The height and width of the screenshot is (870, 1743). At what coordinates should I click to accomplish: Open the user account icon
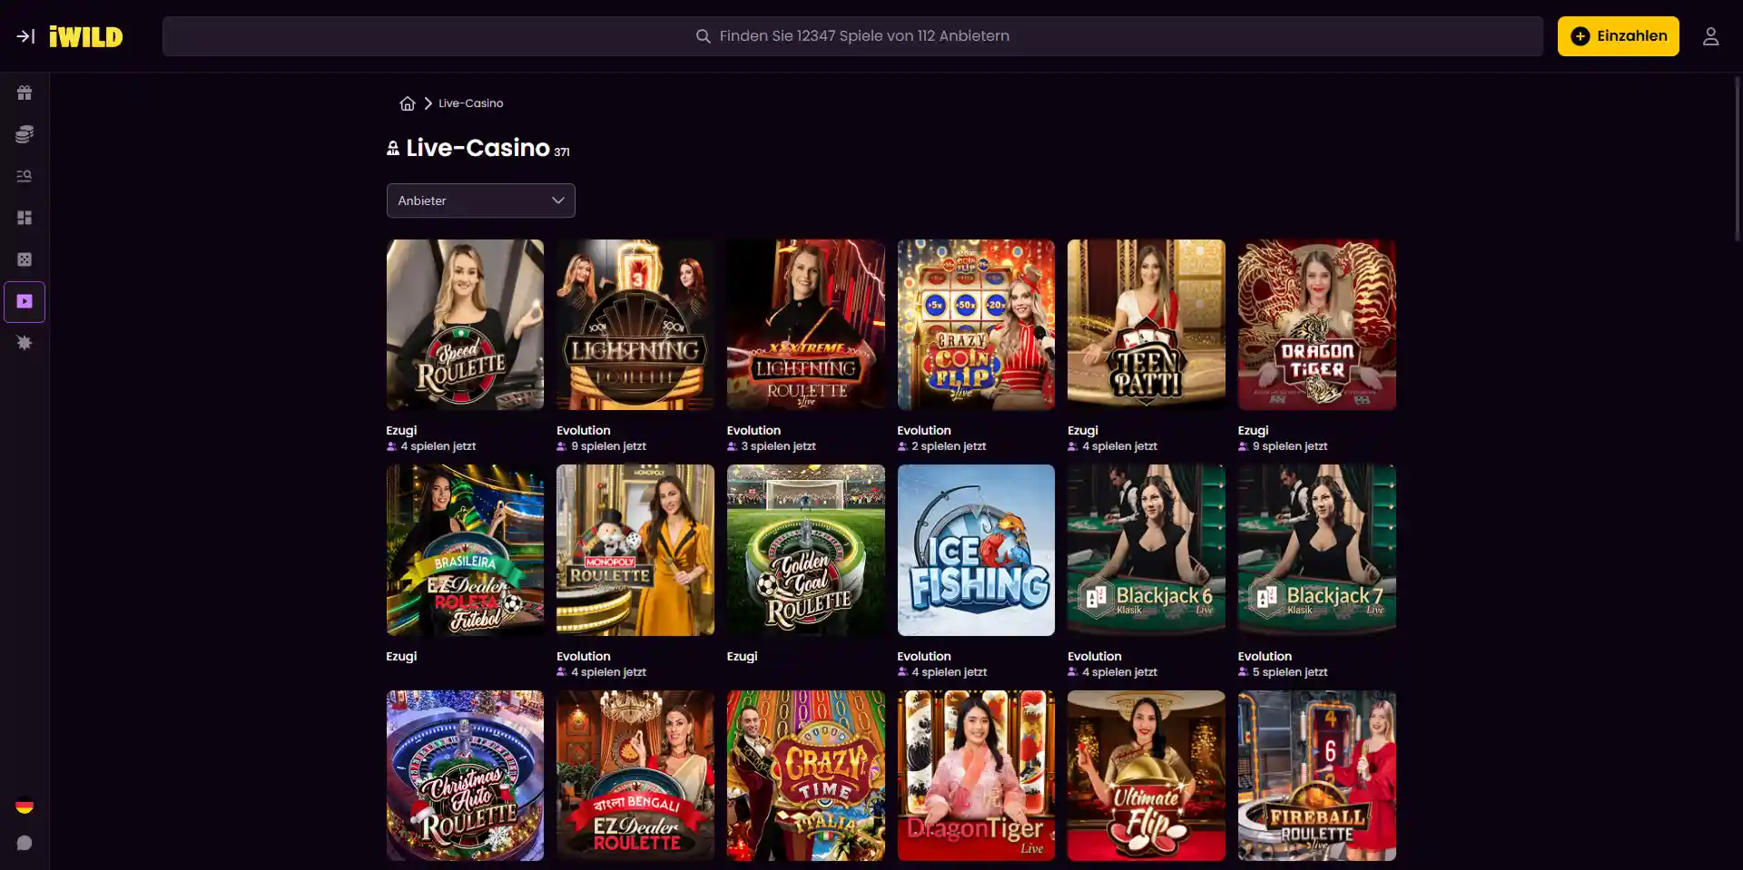(1710, 36)
